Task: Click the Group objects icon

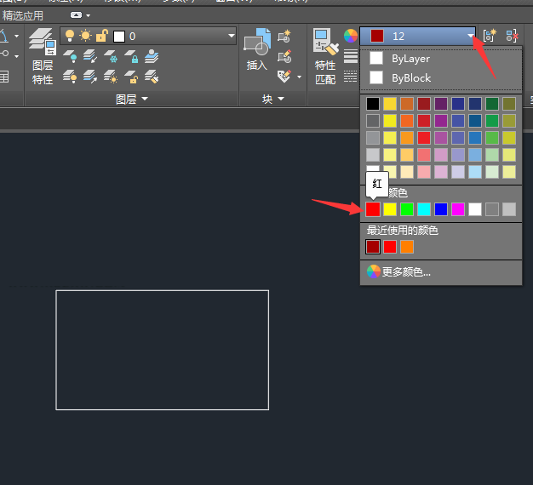Action: pos(490,36)
